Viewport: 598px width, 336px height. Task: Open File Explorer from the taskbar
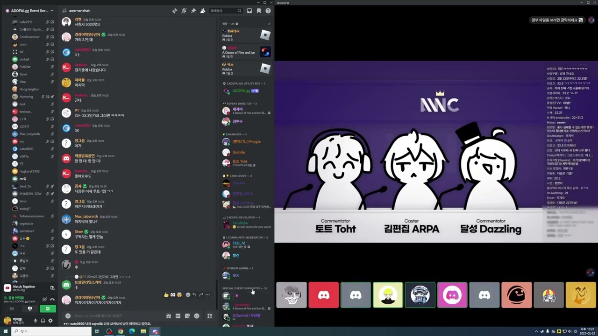tap(143, 331)
